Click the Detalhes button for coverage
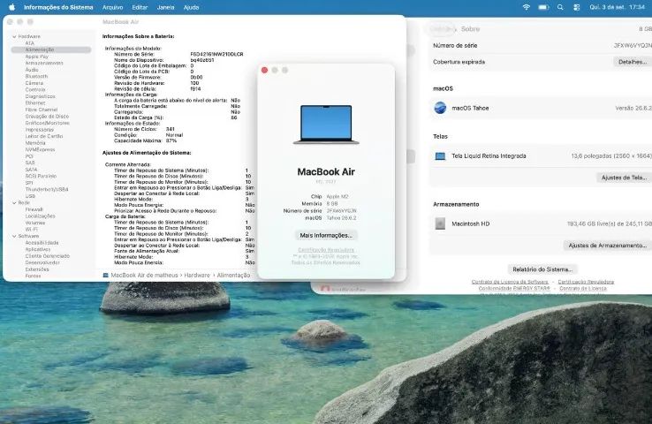Screen dimensions: 652x424 coord(633,62)
